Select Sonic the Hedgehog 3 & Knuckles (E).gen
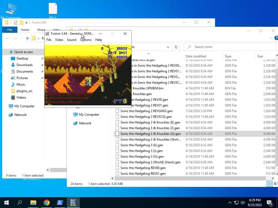 click(x=150, y=122)
